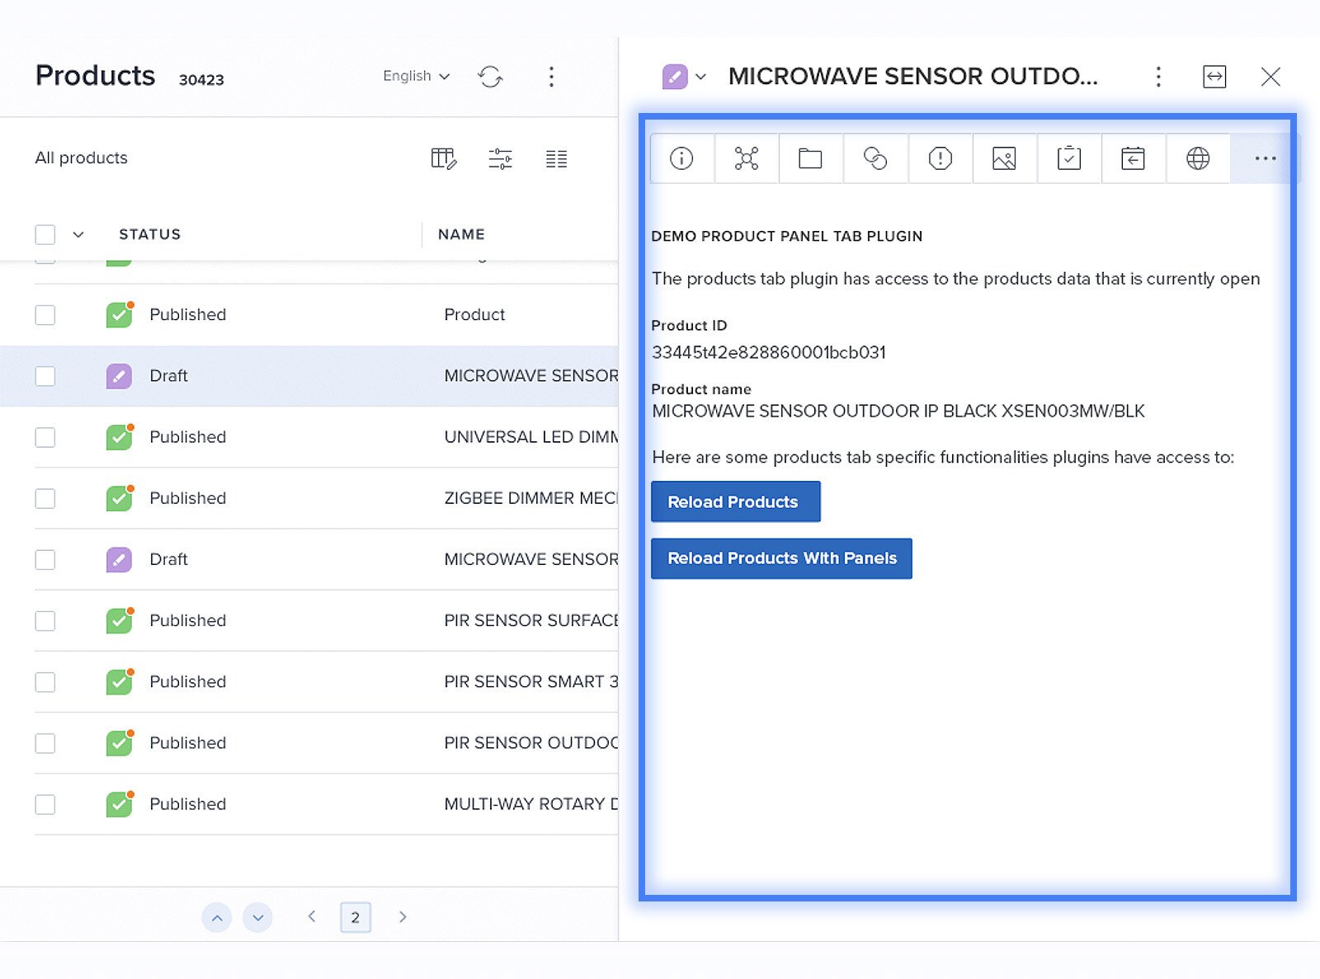Open products list kebab menu

coord(551,77)
